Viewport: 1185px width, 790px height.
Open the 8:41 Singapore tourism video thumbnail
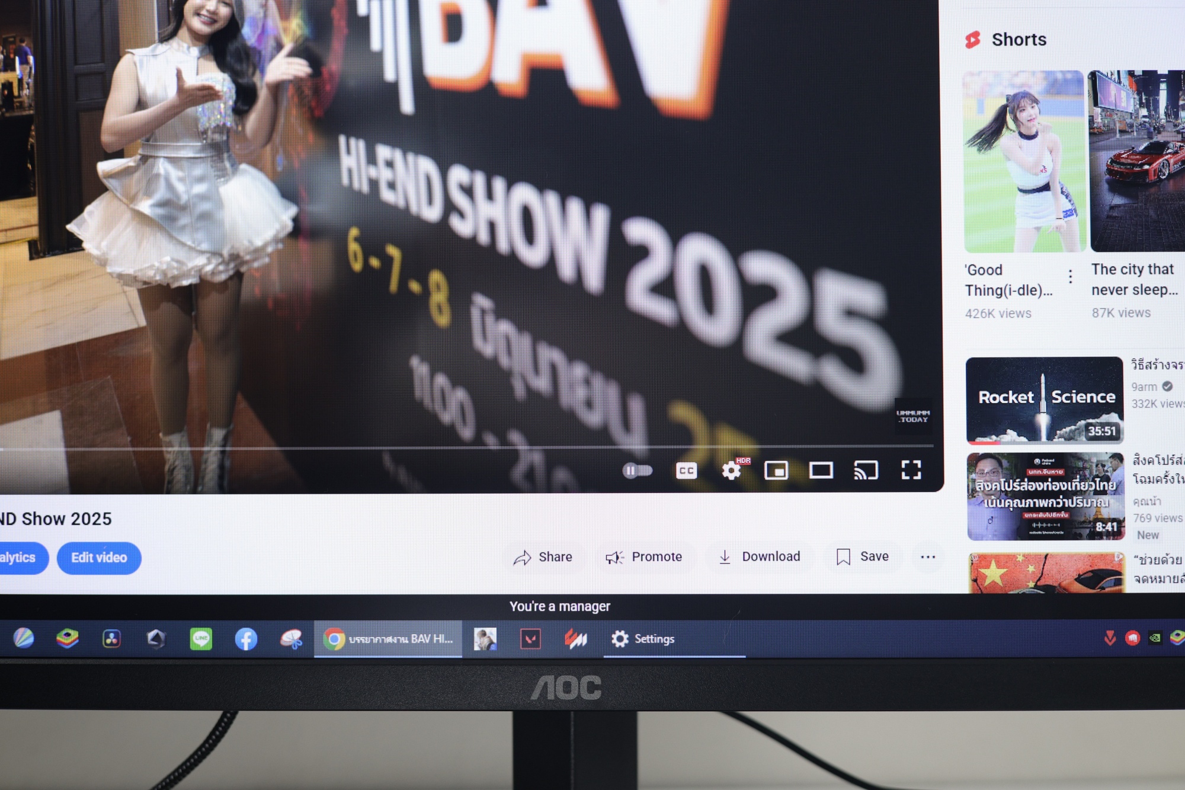(x=1046, y=496)
